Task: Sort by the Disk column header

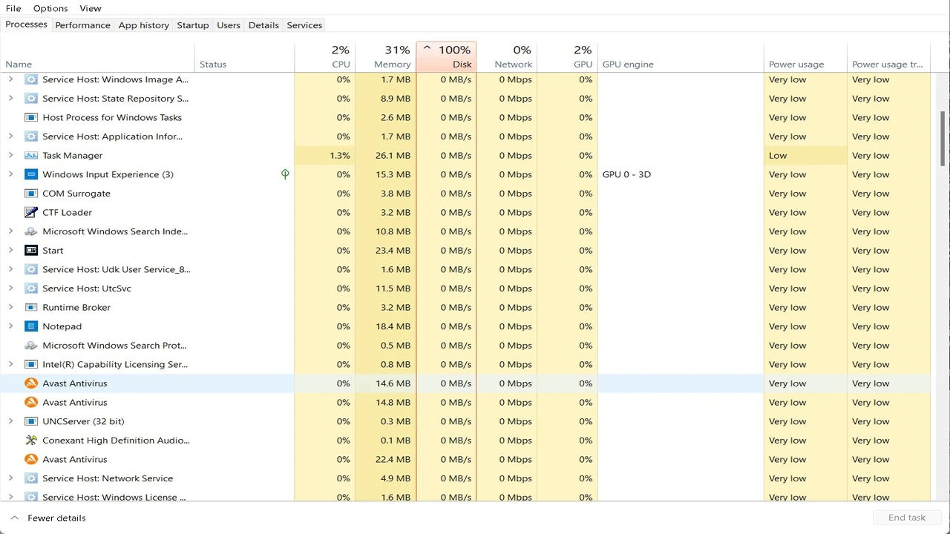Action: pos(446,56)
